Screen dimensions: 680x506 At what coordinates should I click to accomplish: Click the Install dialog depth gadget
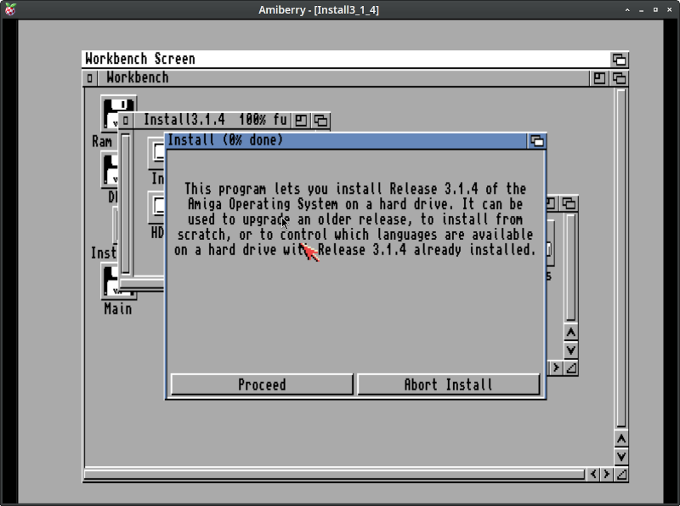coord(537,141)
